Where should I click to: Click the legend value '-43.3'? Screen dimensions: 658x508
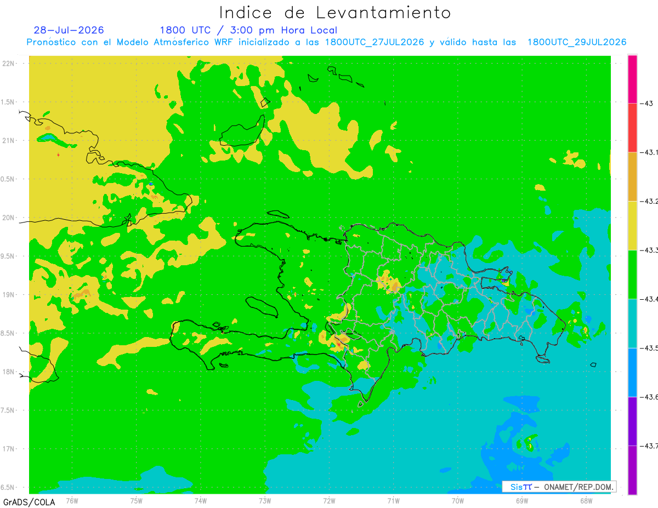click(649, 250)
